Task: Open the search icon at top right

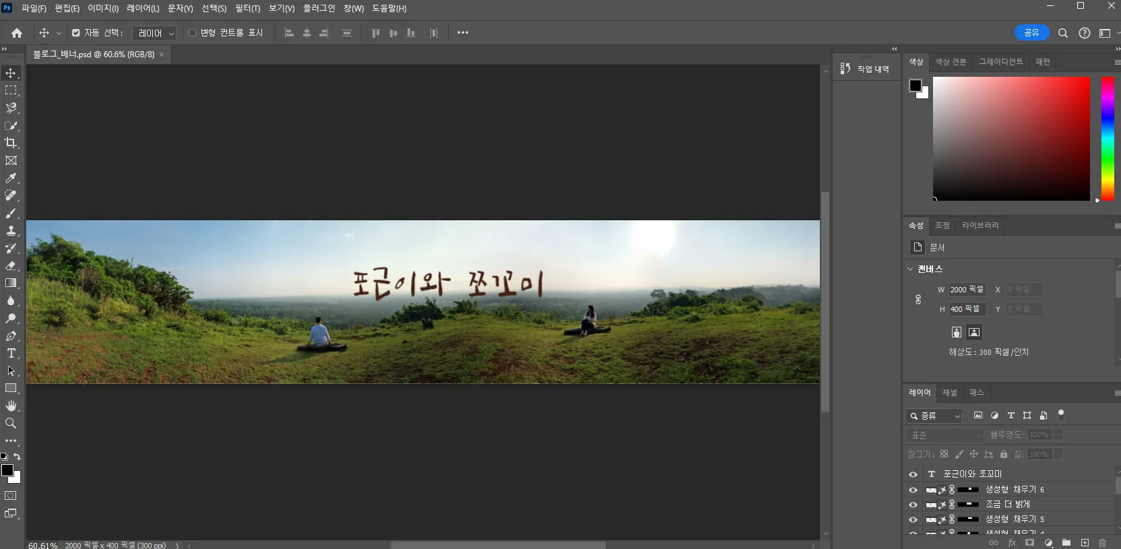Action: pyautogui.click(x=1062, y=33)
